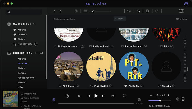Screen dimensions: 192x109
Task: Click inside the search field
Action: 24,12
